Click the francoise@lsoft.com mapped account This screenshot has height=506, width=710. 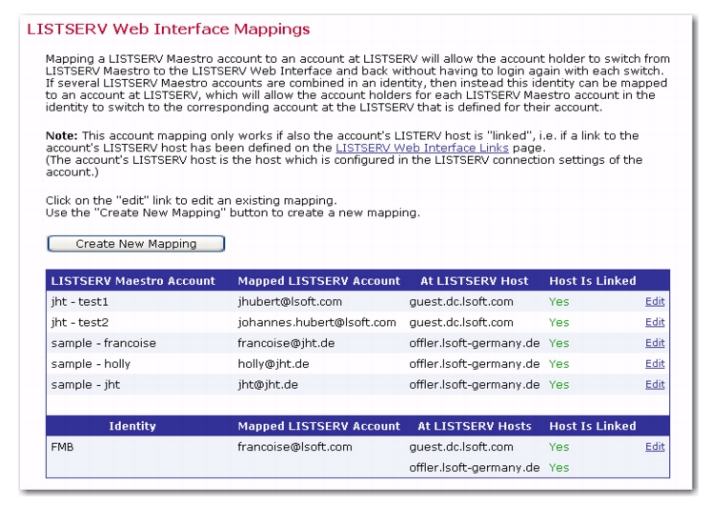tap(294, 447)
